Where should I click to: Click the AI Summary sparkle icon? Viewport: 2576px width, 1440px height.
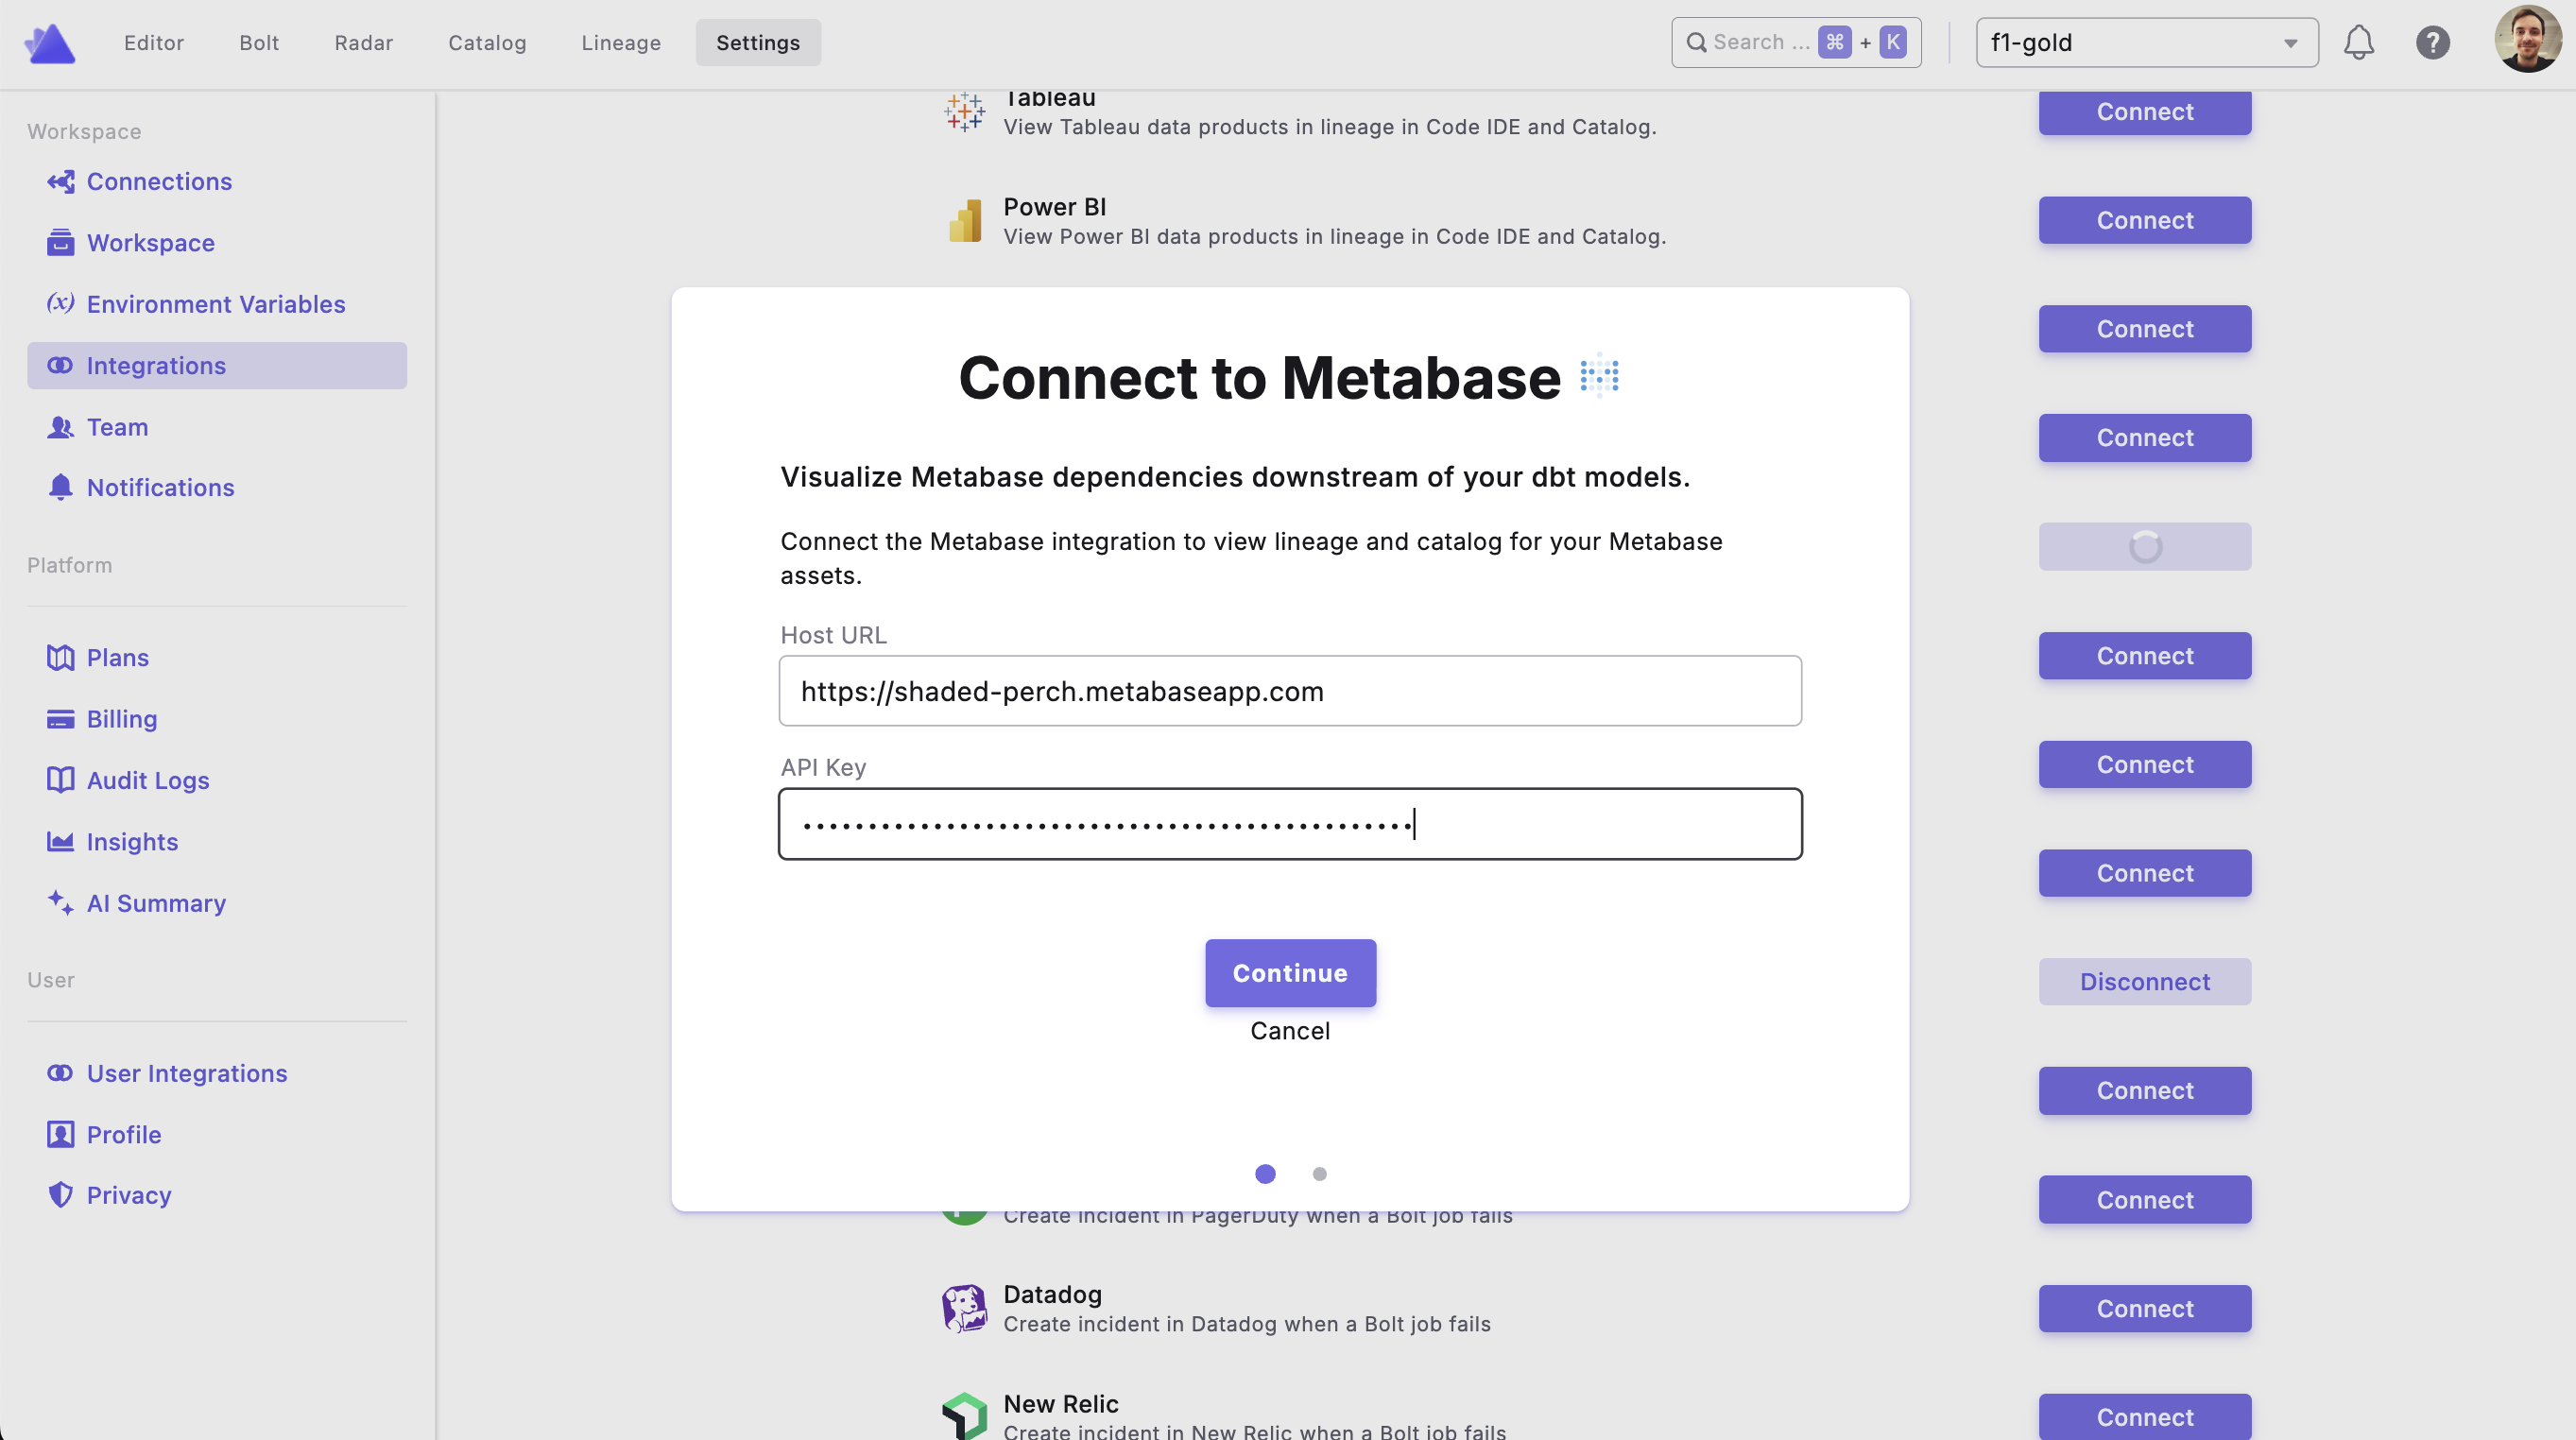(60, 903)
